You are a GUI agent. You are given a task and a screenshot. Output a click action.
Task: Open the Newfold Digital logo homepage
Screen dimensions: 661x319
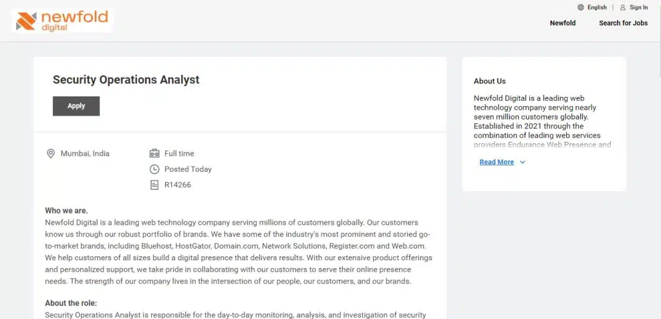click(63, 21)
